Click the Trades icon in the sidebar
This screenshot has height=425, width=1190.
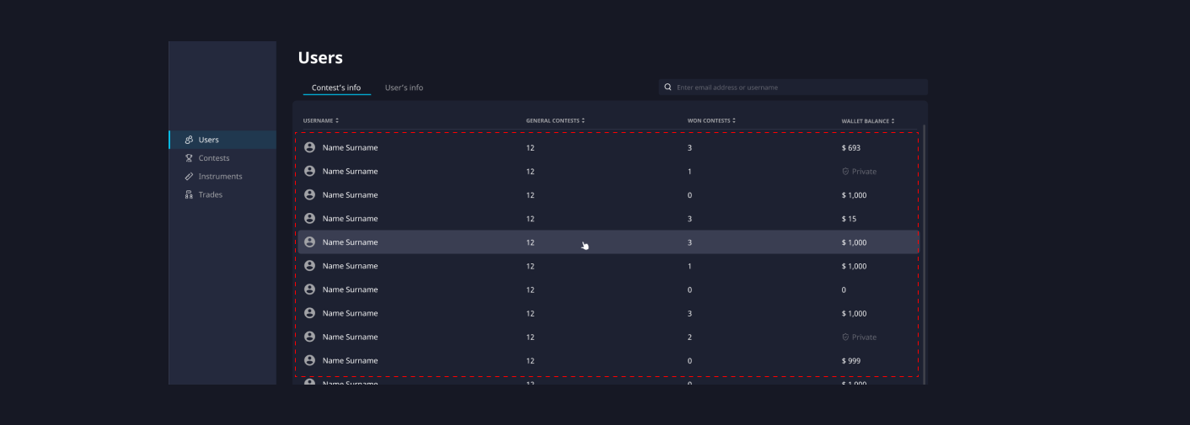point(189,195)
